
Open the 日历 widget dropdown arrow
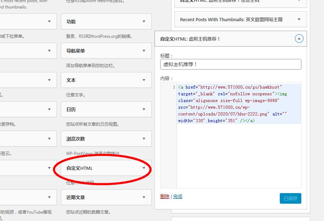[144, 109]
